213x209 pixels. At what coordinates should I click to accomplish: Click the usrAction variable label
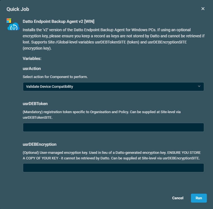coord(32,69)
